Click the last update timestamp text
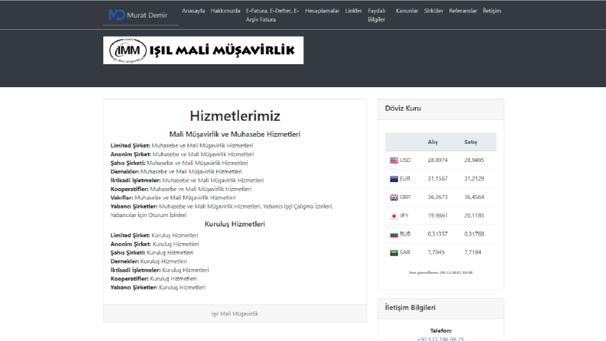The image size is (606, 341). (441, 272)
